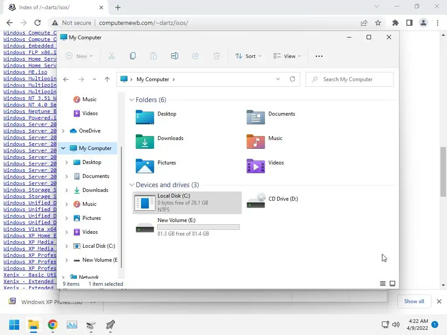Click the Chrome address bar URL
This screenshot has height=335, width=447.
143,23
